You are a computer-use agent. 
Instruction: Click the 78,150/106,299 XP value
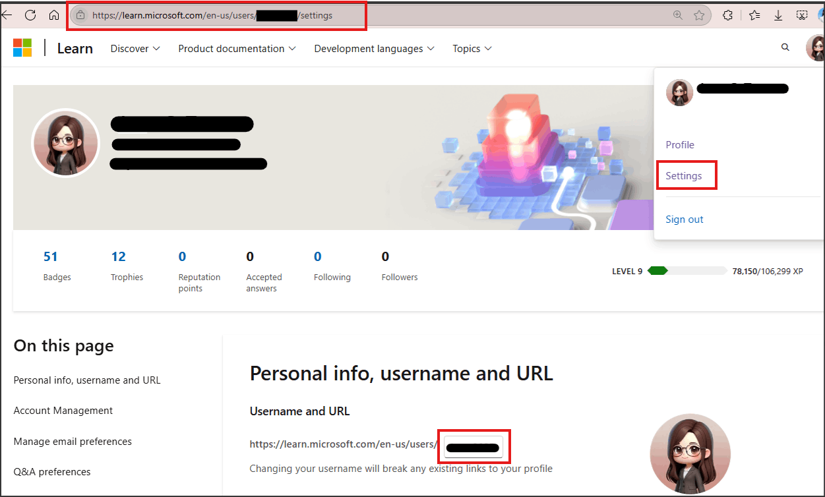(x=768, y=271)
